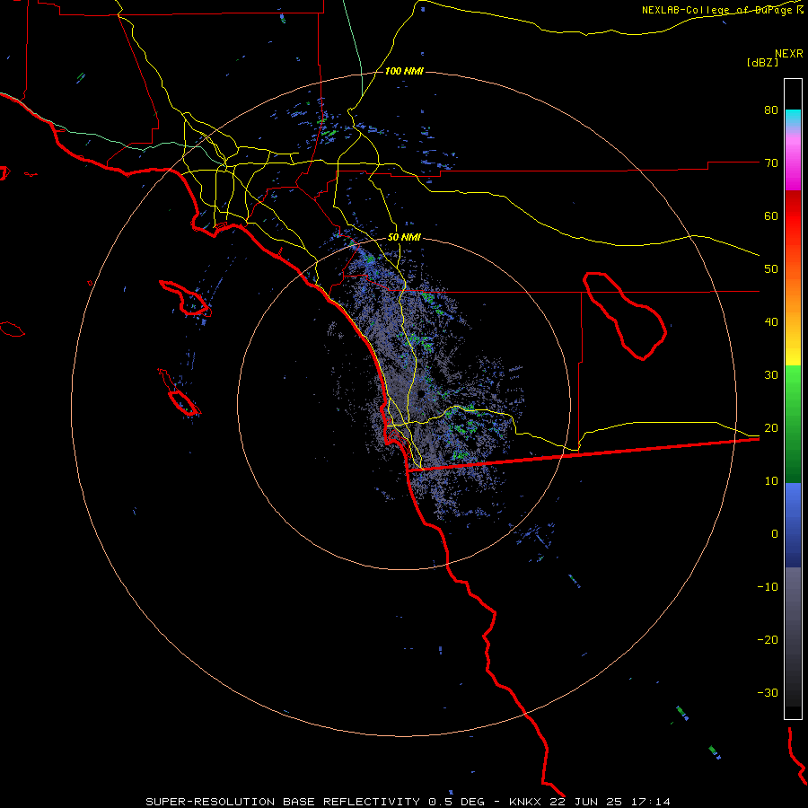This screenshot has height=808, width=808.
Task: Click the 60 value on the dBZ scale
Action: pos(771,215)
